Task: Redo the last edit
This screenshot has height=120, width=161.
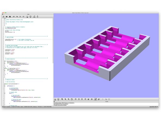Action: point(17,16)
